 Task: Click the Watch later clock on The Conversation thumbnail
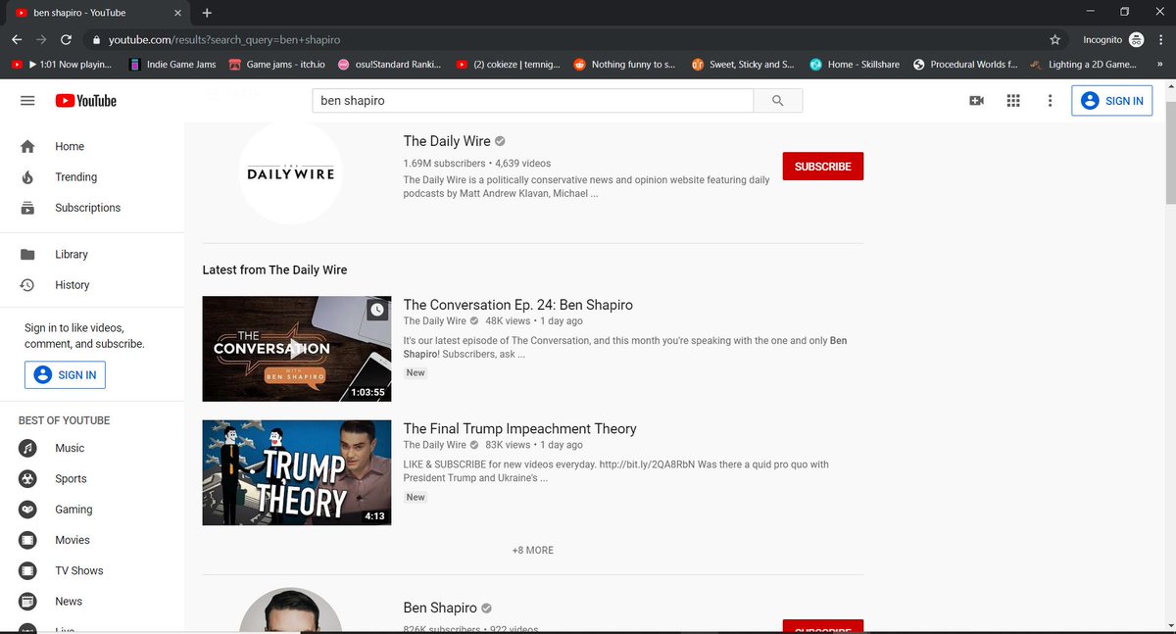377,311
